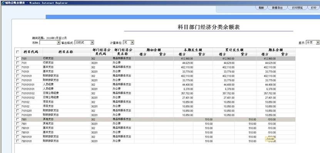Check the 710101 基本支出 302 row checkbox
This screenshot has height=153, width=320.
pyautogui.click(x=18, y=67)
